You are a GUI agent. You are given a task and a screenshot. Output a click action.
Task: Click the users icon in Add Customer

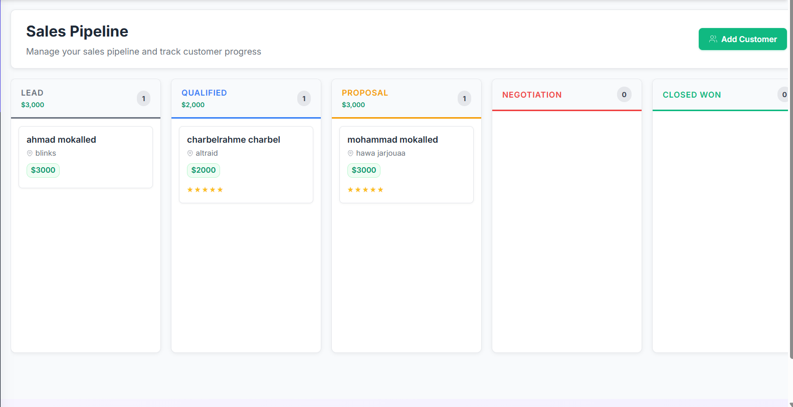[x=713, y=39]
